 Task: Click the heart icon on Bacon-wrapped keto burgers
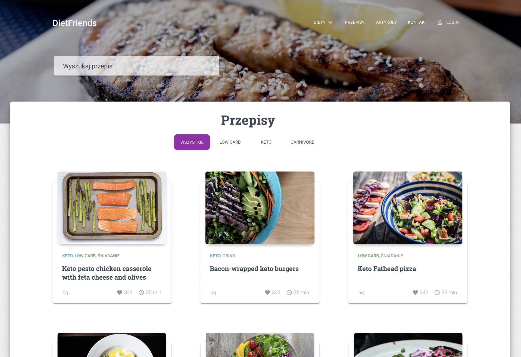point(267,292)
